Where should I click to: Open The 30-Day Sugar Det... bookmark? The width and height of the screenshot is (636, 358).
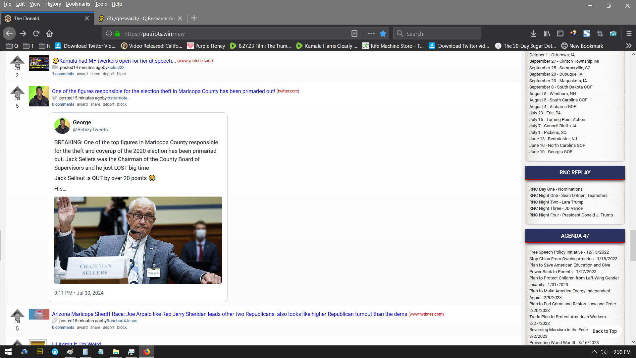click(x=525, y=46)
